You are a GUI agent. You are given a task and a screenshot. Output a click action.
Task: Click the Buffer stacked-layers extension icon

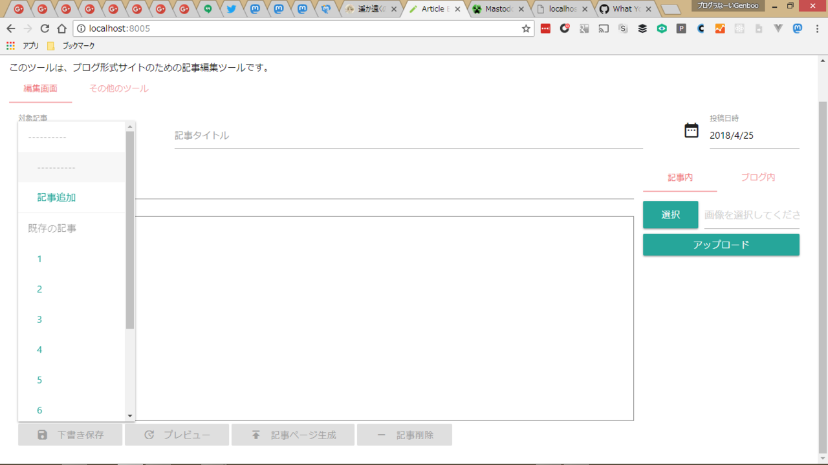tap(642, 28)
